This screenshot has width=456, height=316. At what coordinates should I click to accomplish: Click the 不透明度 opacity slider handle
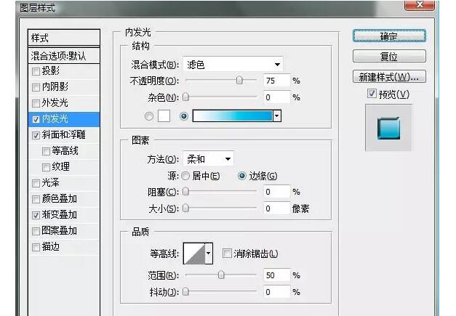pyautogui.click(x=239, y=80)
